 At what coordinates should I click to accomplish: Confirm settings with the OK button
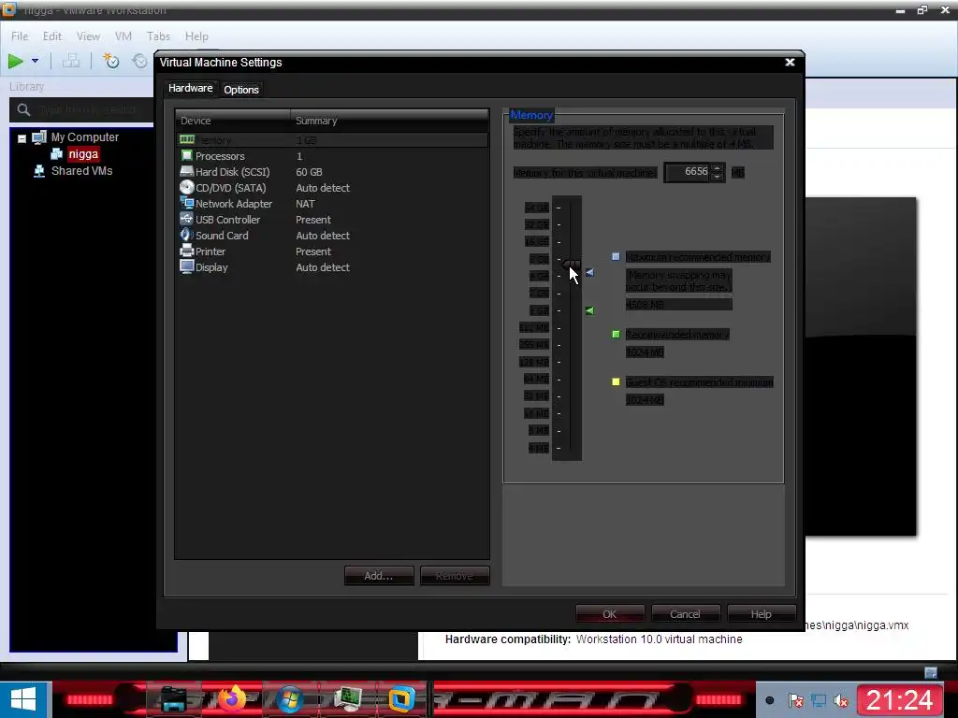[x=610, y=613]
